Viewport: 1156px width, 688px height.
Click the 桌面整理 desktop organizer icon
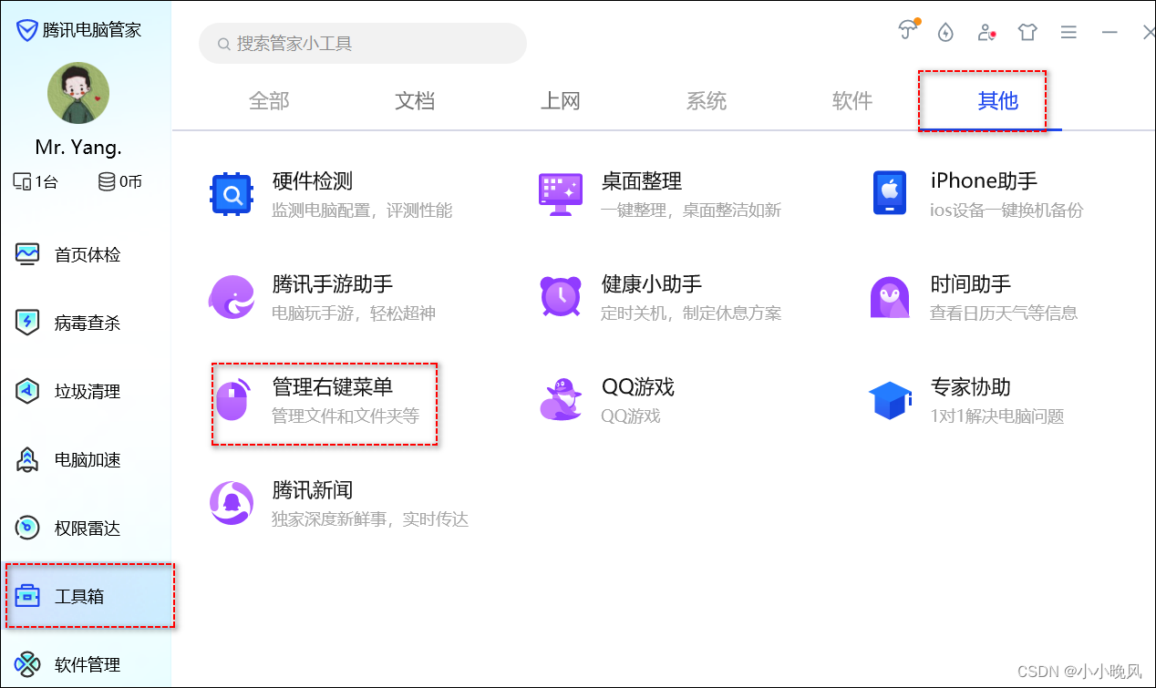pyautogui.click(x=561, y=194)
